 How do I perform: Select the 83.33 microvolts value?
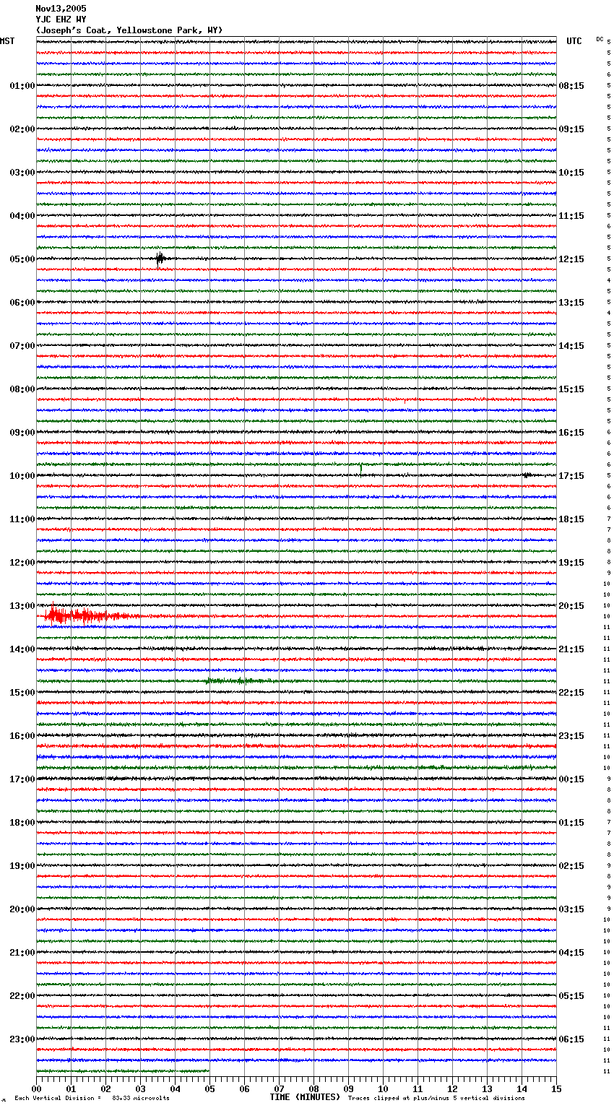[141, 1099]
